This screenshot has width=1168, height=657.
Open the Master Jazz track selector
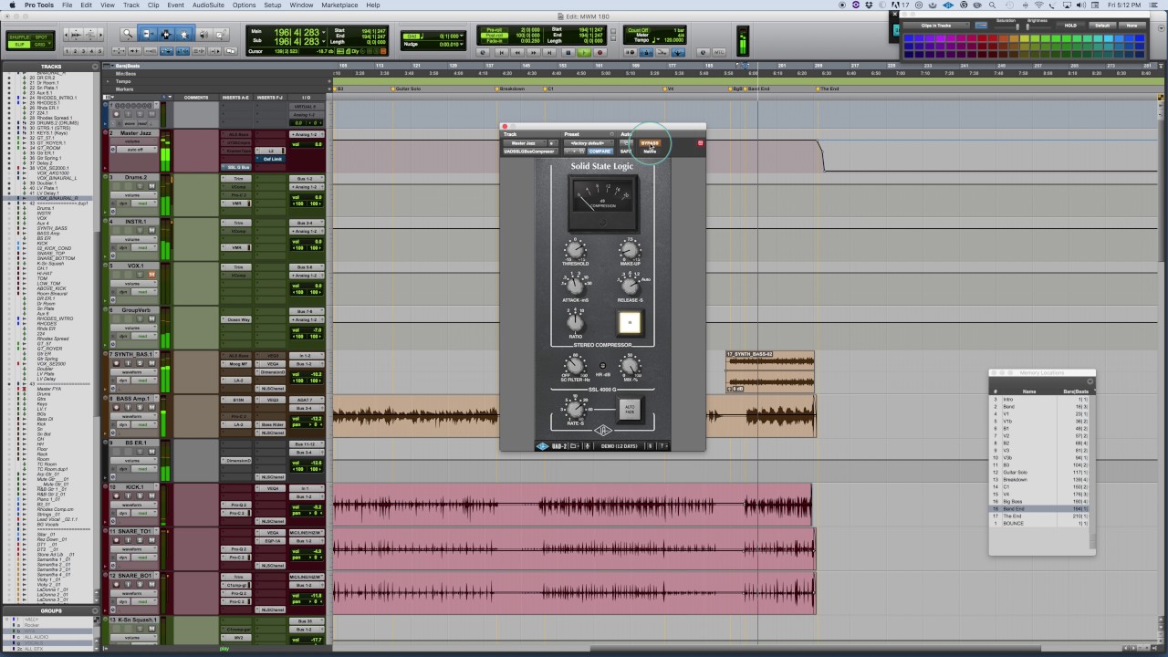click(526, 143)
